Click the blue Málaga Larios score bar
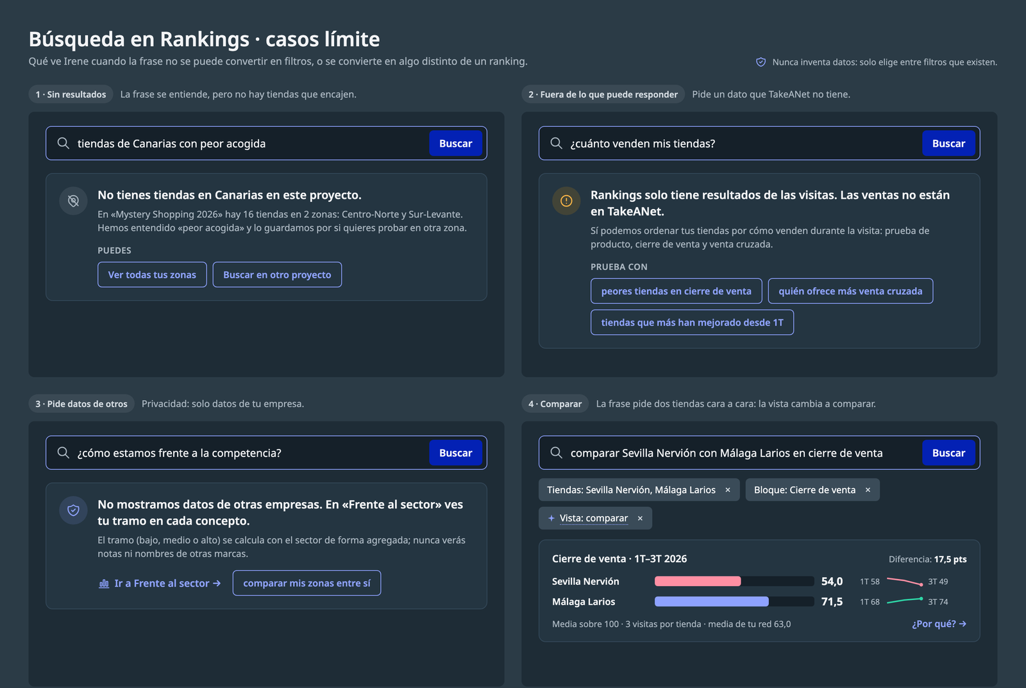Screen dimensions: 1026x688 click(711, 601)
